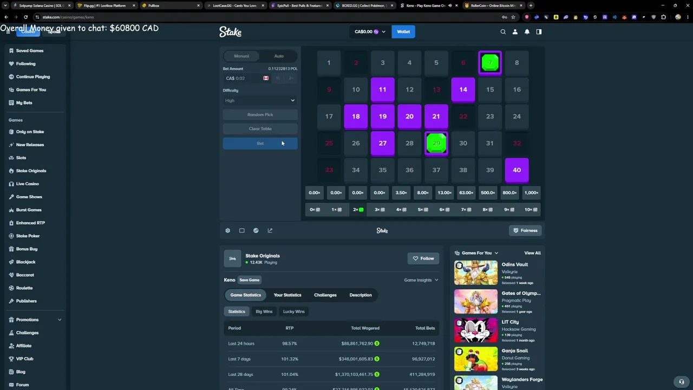
Task: Expand the Game Insights dropdown
Action: tap(421, 280)
